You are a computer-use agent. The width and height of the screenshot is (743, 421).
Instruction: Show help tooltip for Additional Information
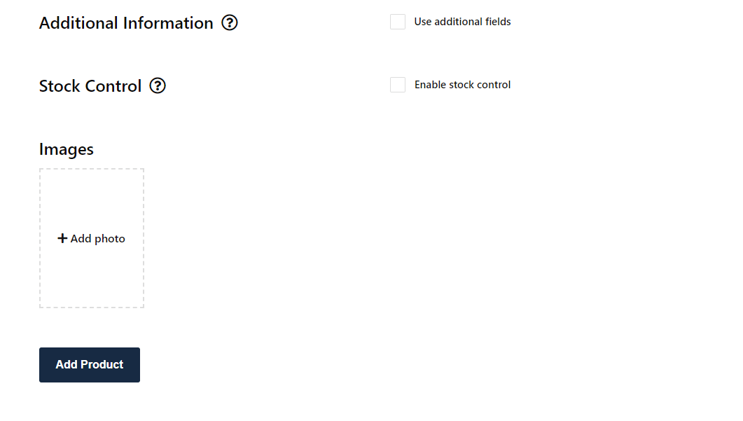230,22
